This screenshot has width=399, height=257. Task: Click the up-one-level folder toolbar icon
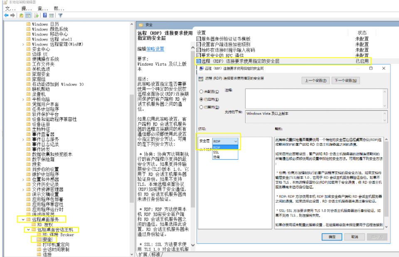coord(21,15)
